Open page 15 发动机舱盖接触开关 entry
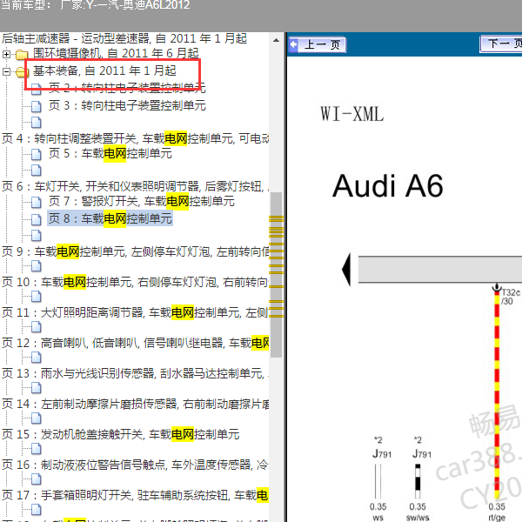 pyautogui.click(x=121, y=434)
